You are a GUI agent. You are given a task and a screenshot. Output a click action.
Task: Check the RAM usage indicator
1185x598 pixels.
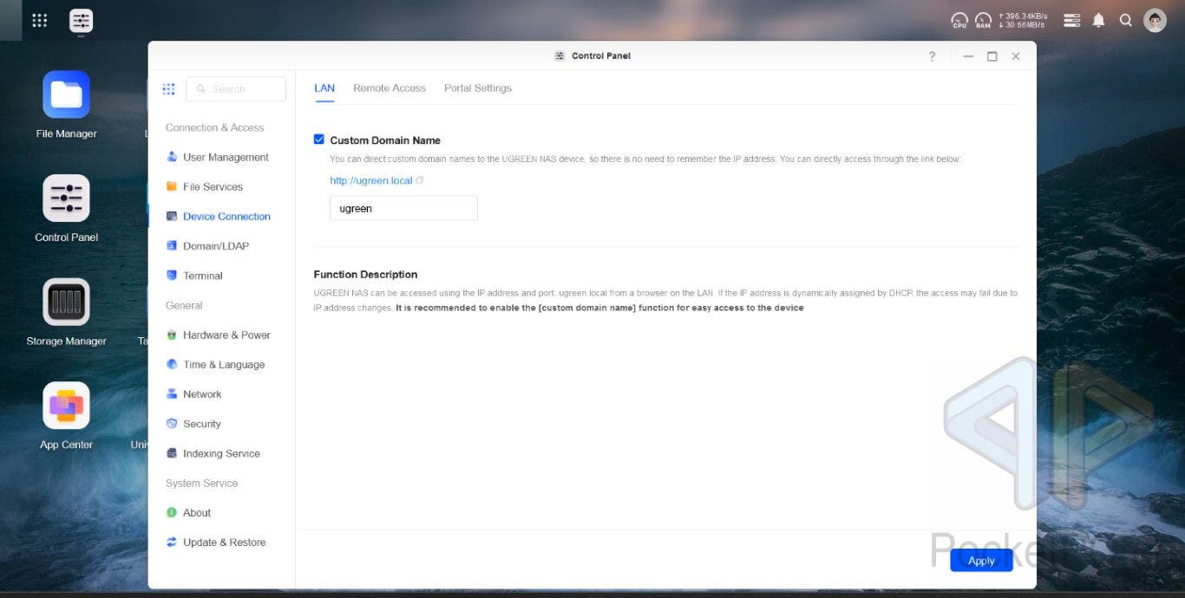click(x=983, y=20)
